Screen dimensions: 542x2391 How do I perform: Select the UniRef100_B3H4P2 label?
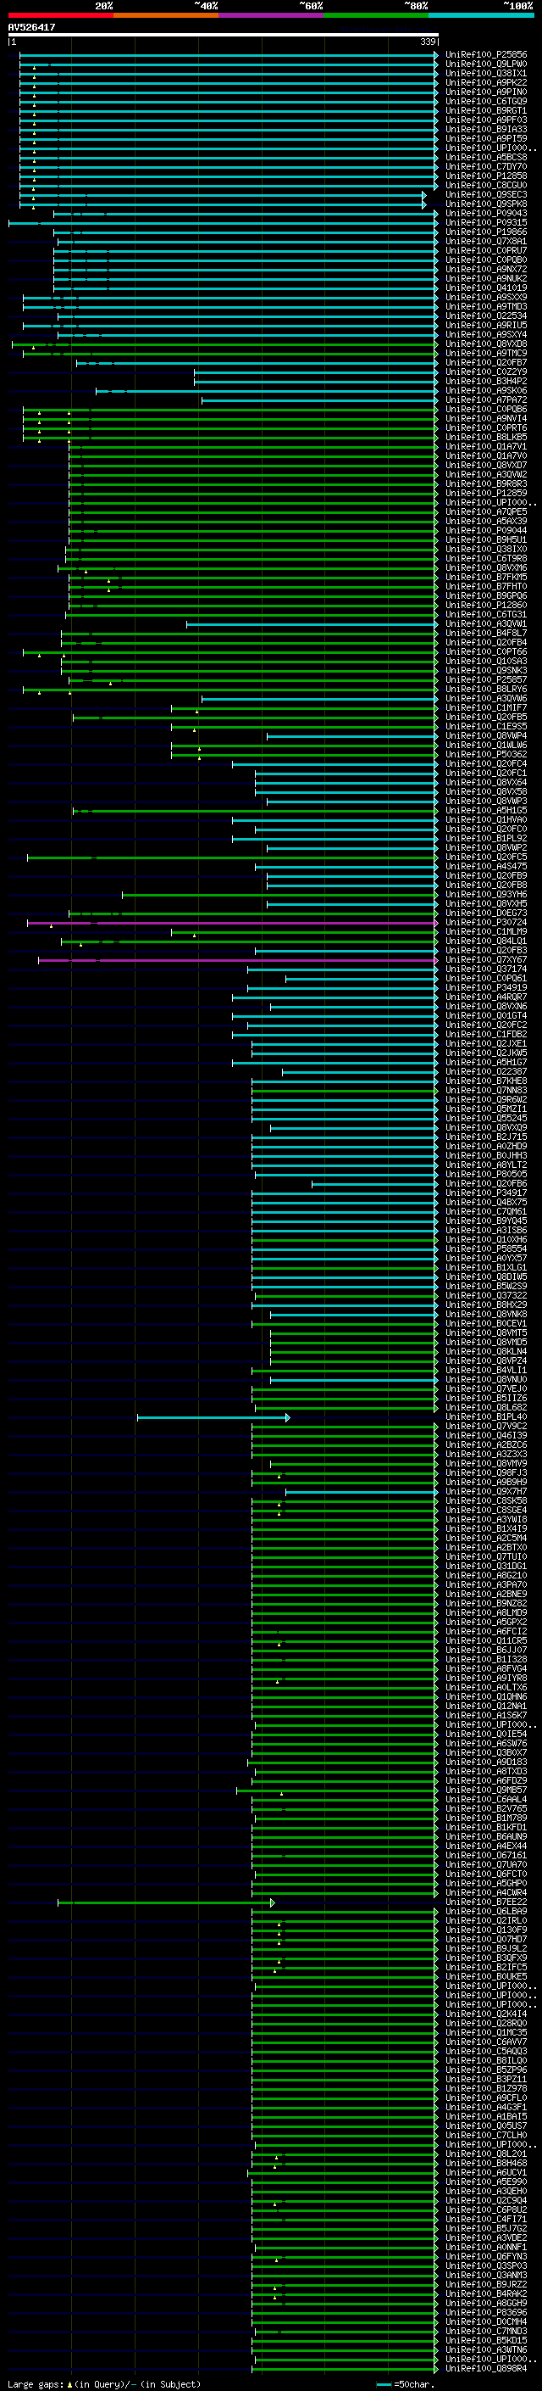tap(486, 382)
